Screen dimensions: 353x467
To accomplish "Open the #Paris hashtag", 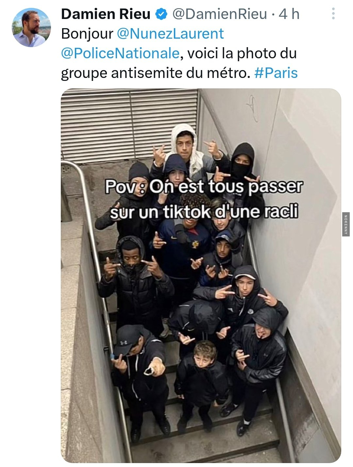I will [276, 73].
